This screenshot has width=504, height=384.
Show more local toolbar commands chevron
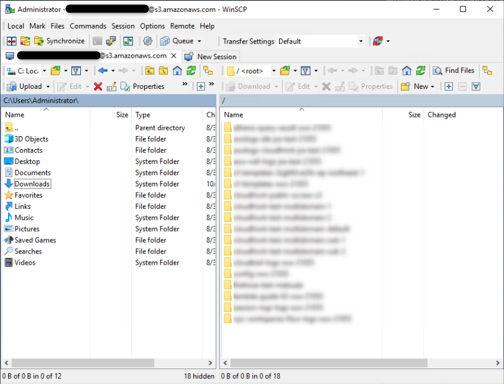coord(185,84)
